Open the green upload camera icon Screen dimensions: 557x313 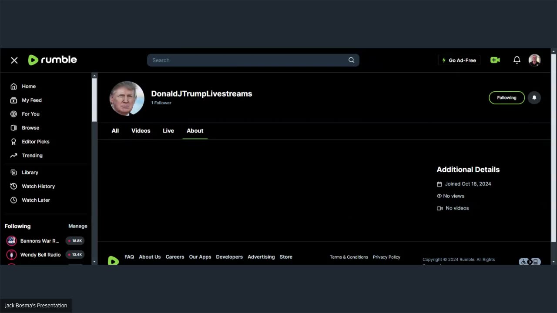495,60
